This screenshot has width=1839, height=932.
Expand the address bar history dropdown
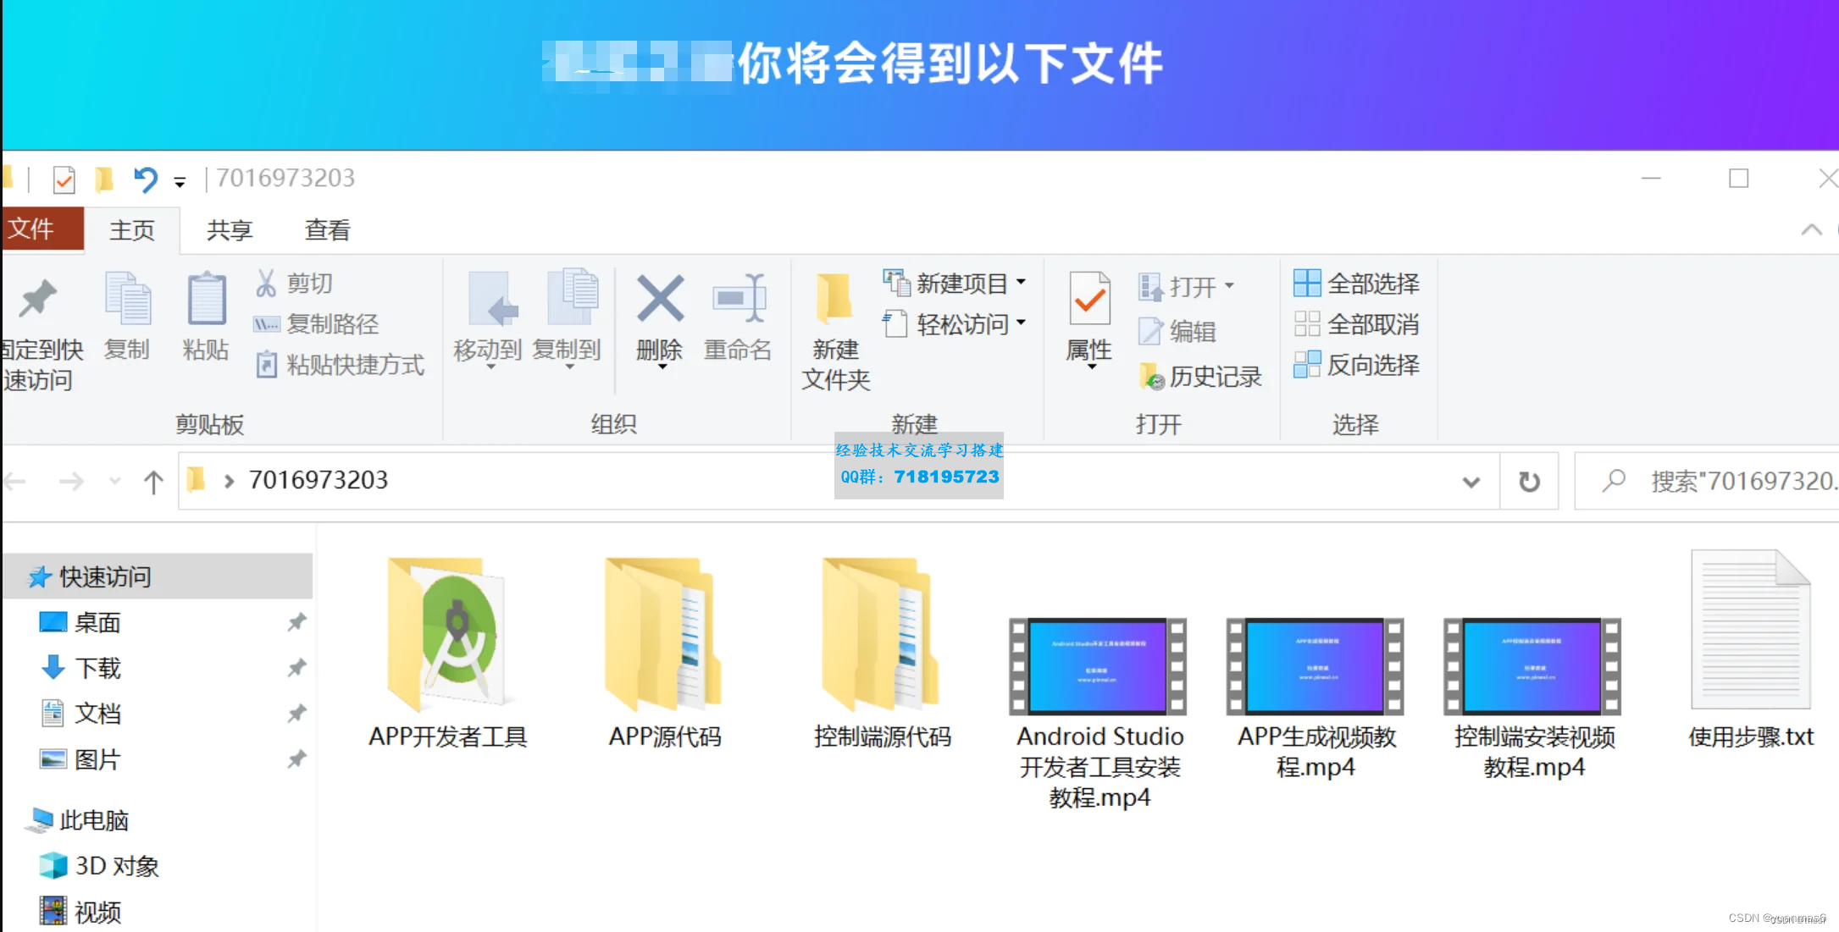(x=1471, y=482)
